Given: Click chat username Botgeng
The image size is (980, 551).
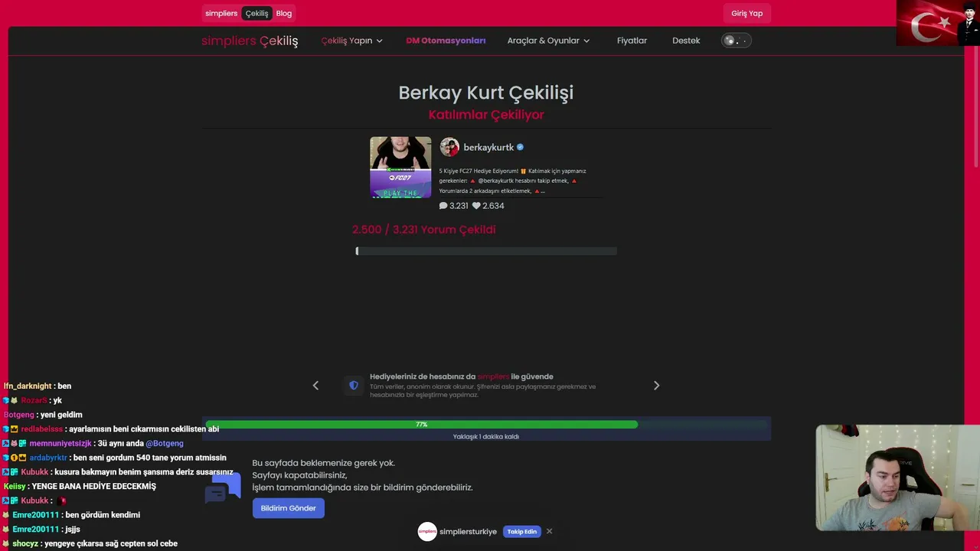Looking at the screenshot, I should 19,415.
